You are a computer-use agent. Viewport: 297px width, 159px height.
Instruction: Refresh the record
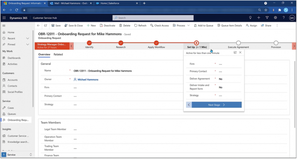(140, 25)
